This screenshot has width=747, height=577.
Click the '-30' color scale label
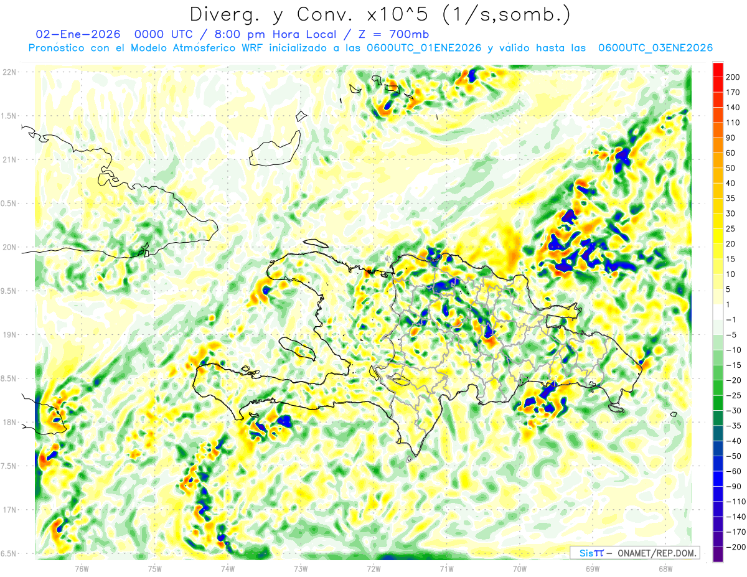(734, 410)
